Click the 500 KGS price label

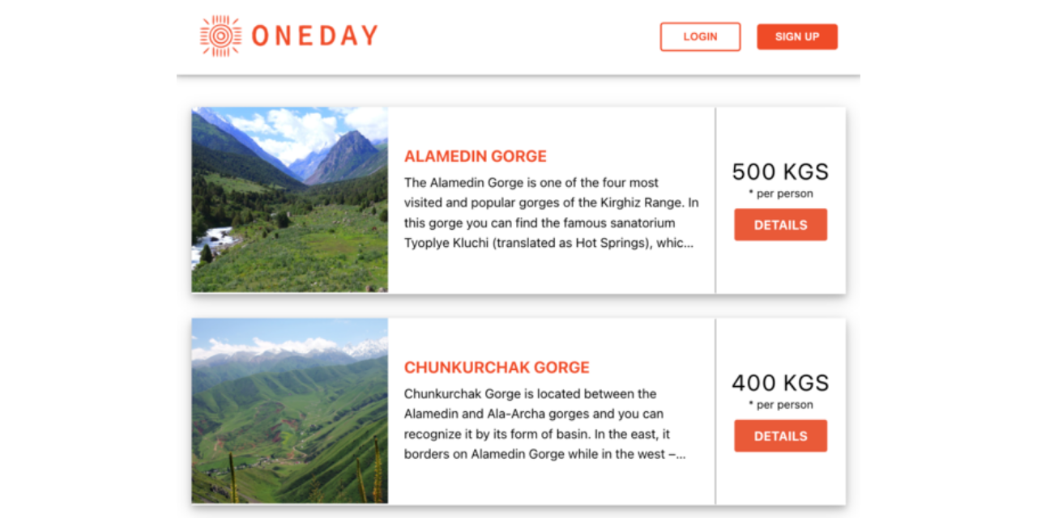click(779, 172)
